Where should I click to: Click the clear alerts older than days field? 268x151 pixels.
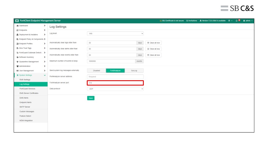click(112, 49)
